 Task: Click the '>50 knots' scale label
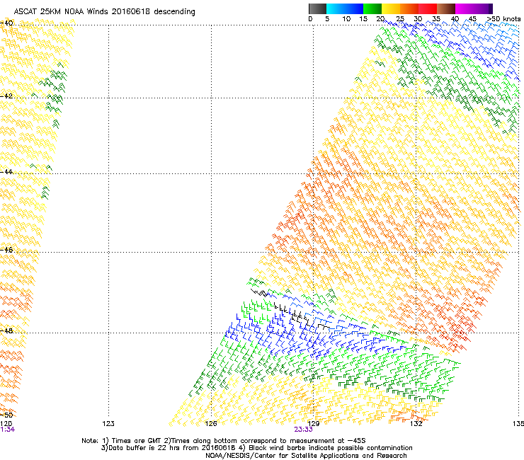click(503, 19)
